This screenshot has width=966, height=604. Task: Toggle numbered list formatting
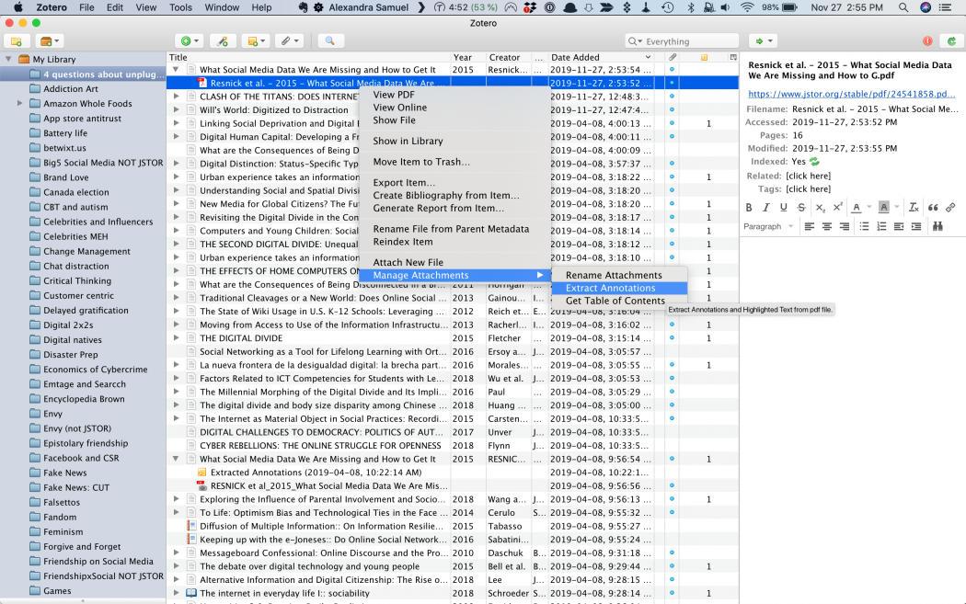click(x=881, y=226)
